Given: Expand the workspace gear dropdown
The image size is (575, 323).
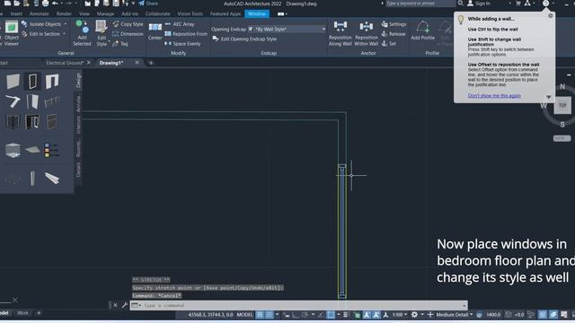Looking at the screenshot, I should [x=422, y=315].
